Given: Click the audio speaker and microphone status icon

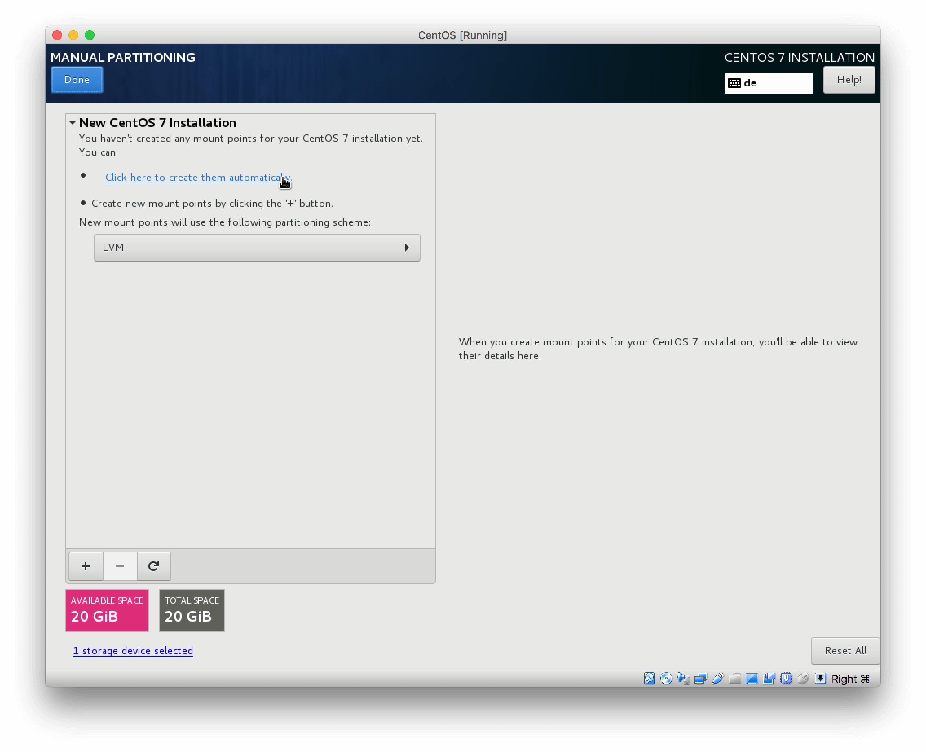Looking at the screenshot, I should pyautogui.click(x=683, y=678).
